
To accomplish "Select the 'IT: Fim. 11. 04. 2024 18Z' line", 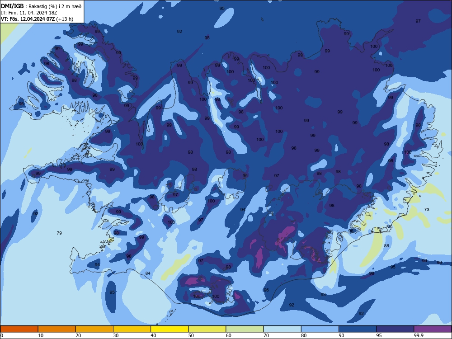I will (29, 13).
